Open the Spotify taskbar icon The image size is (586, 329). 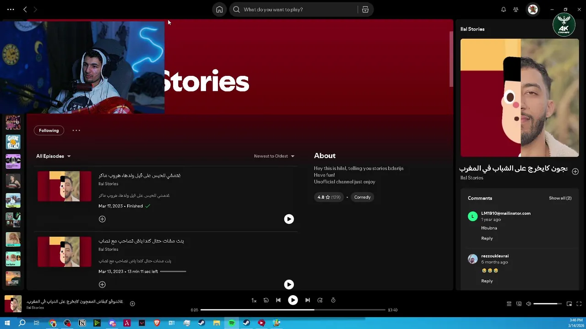point(232,323)
